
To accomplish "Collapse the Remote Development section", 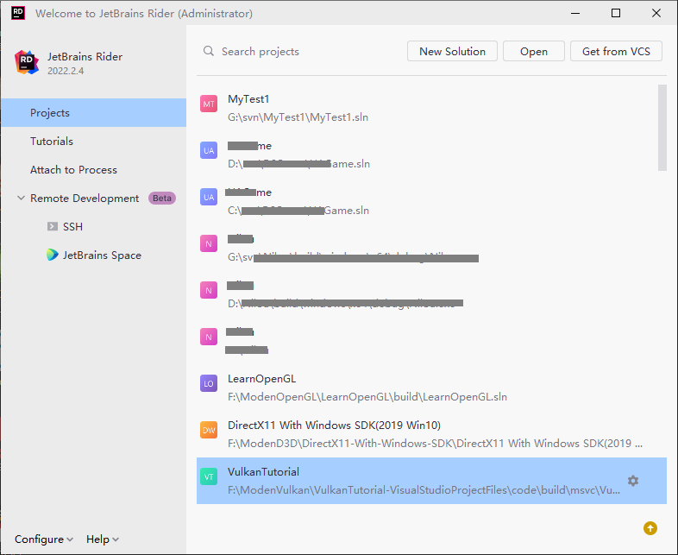I will tap(21, 199).
